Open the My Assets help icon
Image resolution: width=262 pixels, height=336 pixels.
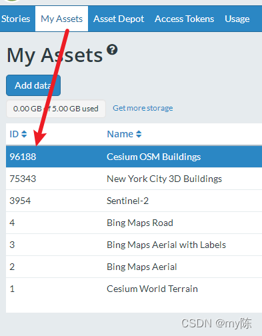112,49
